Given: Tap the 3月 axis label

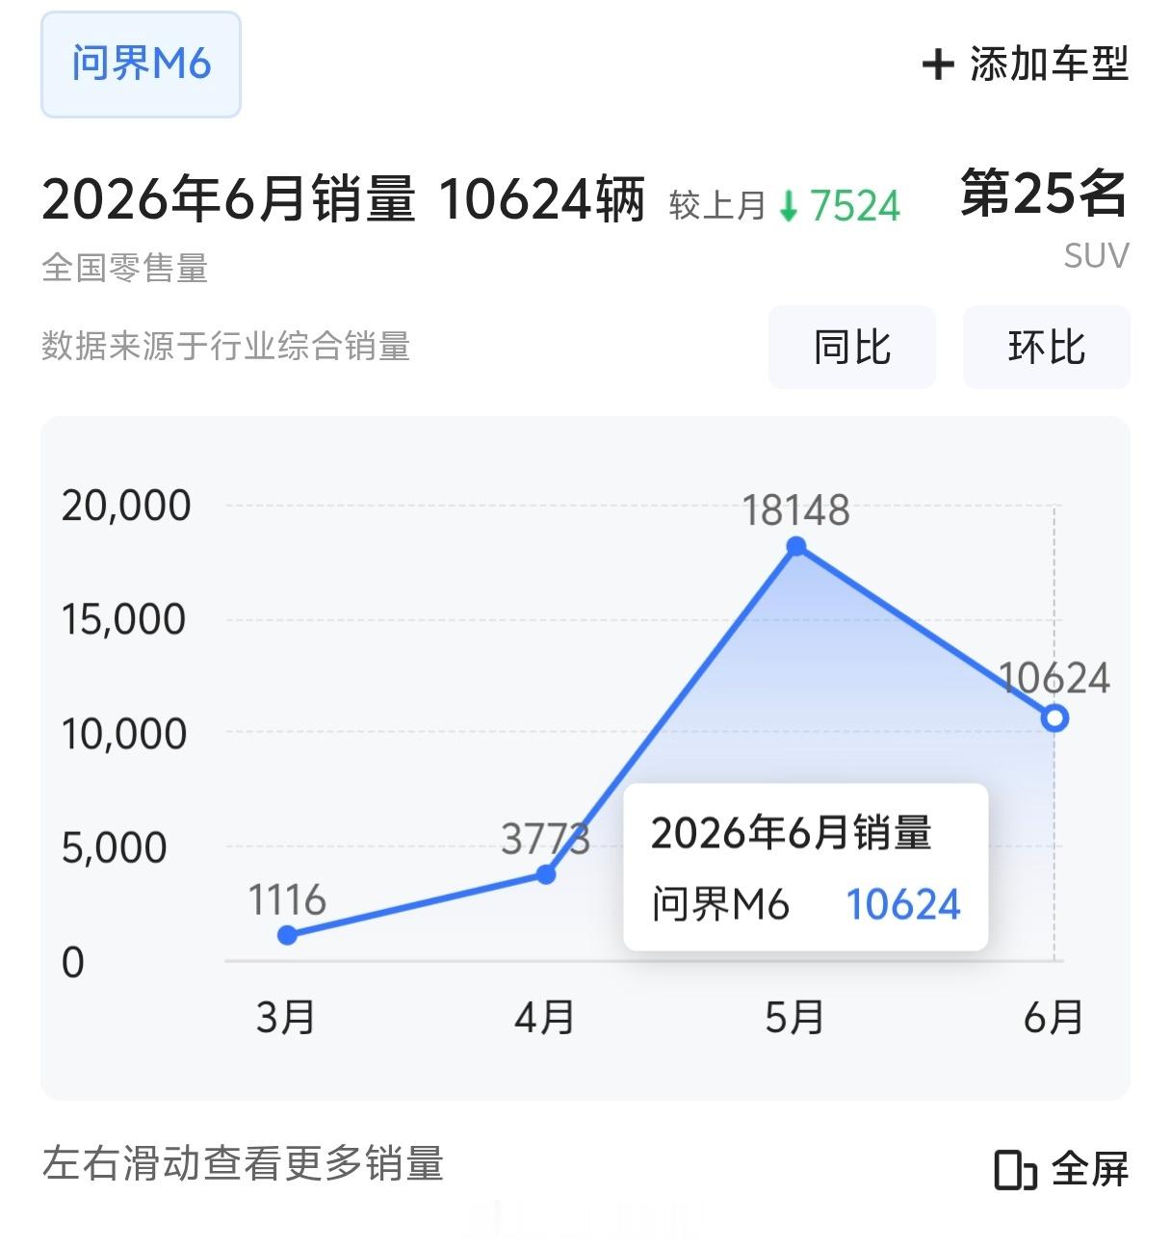Looking at the screenshot, I should [x=286, y=1017].
